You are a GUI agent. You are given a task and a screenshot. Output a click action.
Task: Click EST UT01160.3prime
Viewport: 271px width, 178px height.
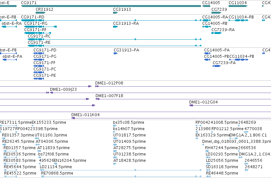pos(51,135)
